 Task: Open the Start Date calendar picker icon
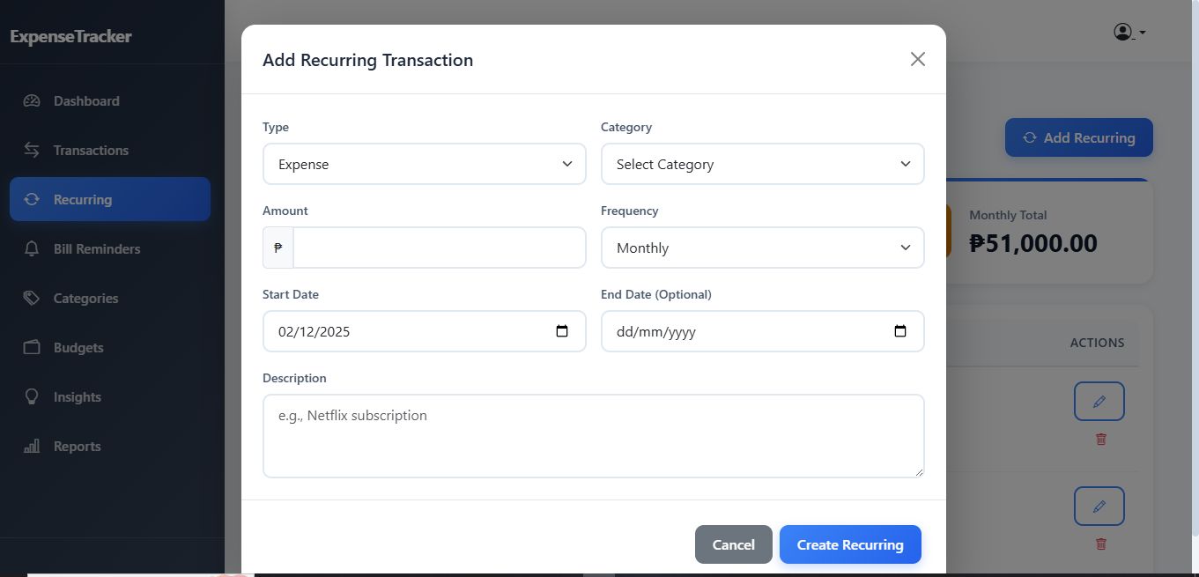562,331
